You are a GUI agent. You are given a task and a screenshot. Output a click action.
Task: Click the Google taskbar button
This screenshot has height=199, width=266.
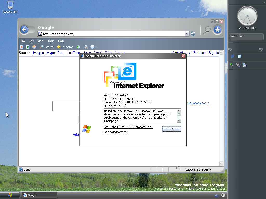pyautogui.click(x=39, y=195)
